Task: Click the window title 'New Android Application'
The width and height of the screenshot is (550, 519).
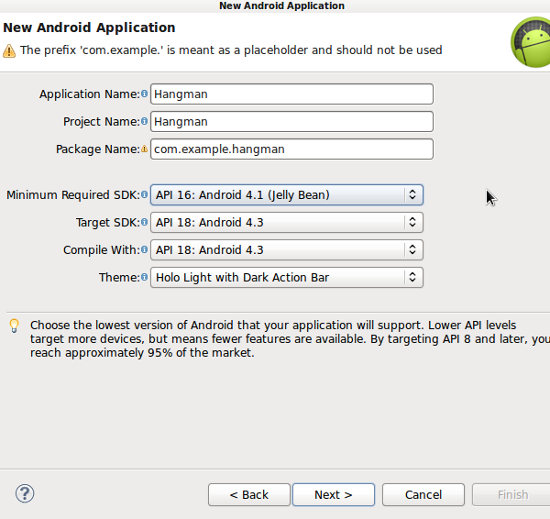Action: [x=281, y=6]
